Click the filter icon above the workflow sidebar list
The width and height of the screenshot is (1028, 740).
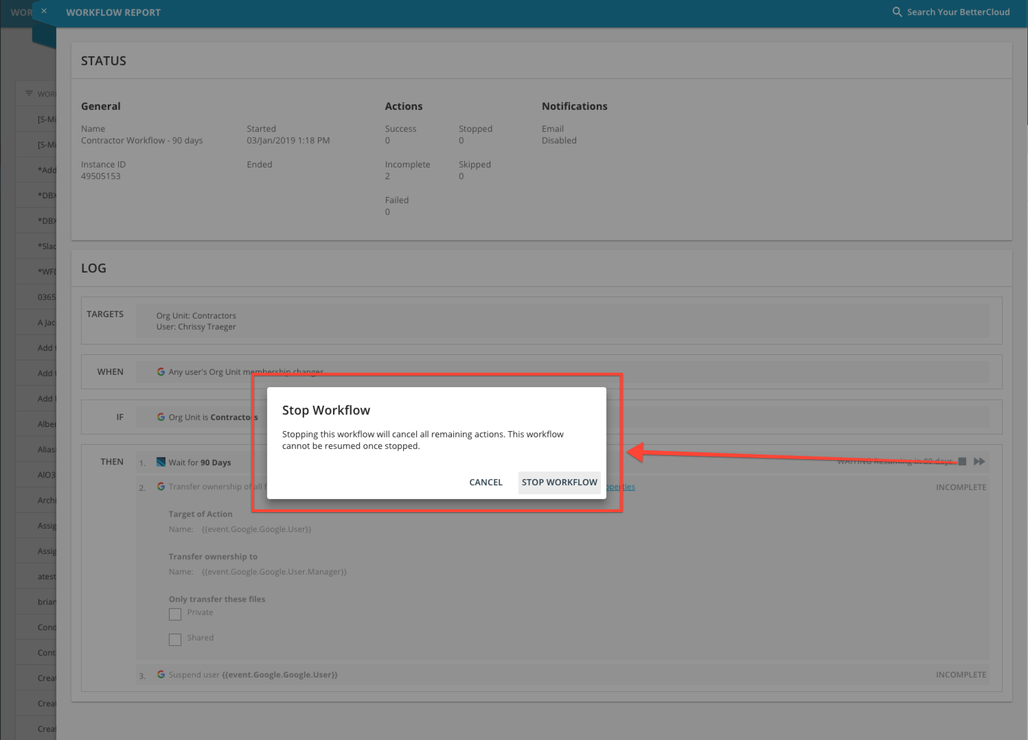28,93
